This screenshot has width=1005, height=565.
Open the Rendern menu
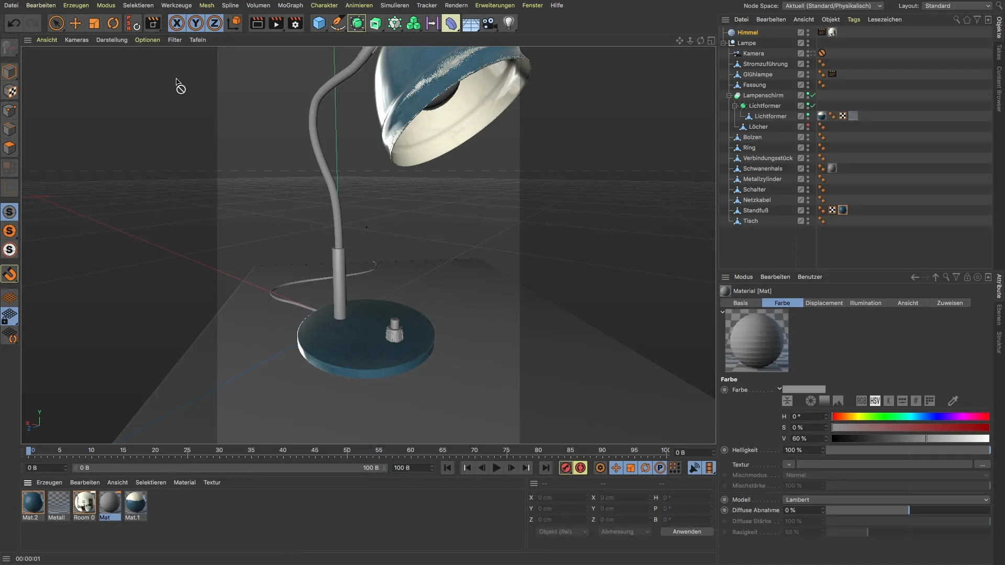(x=456, y=5)
